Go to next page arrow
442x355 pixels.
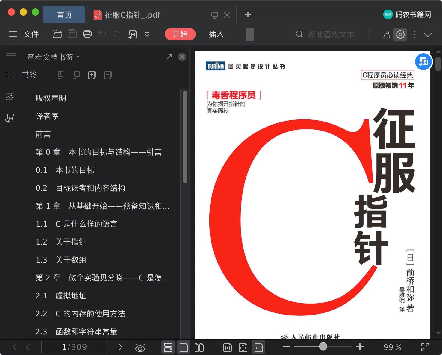121,347
